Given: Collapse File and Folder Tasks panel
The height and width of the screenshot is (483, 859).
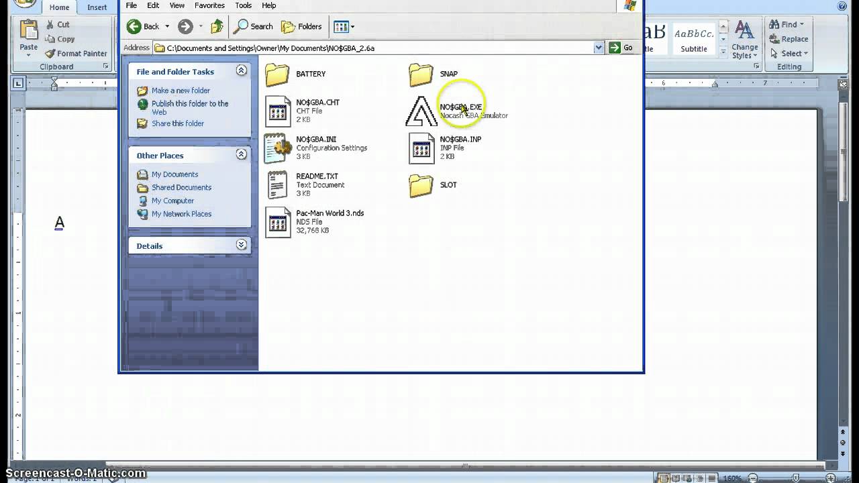Looking at the screenshot, I should click(242, 70).
